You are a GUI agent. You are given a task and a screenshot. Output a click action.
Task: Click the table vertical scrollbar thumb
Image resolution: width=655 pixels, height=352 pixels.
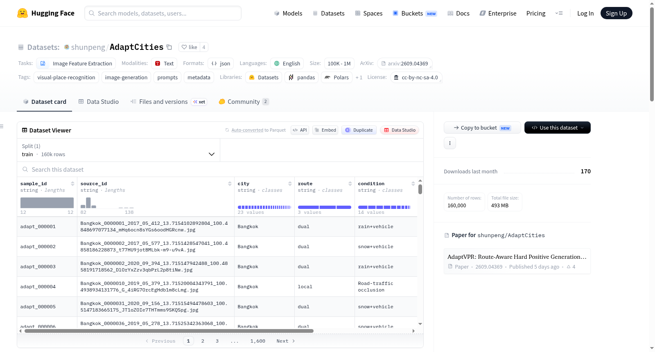pos(420,189)
